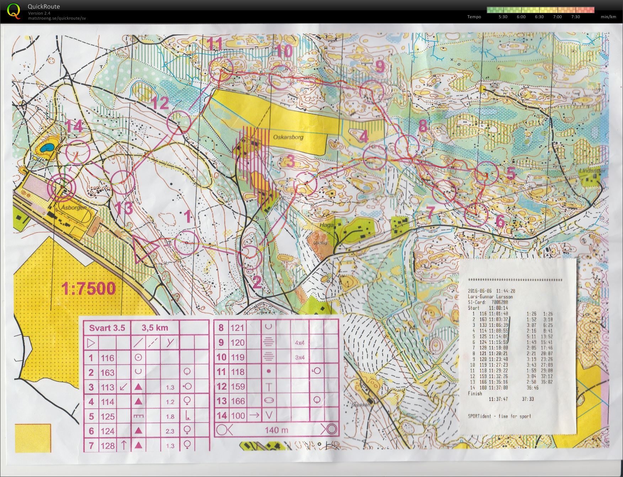Click the Tempo color gradient scale
623x477 pixels.
(540, 10)
